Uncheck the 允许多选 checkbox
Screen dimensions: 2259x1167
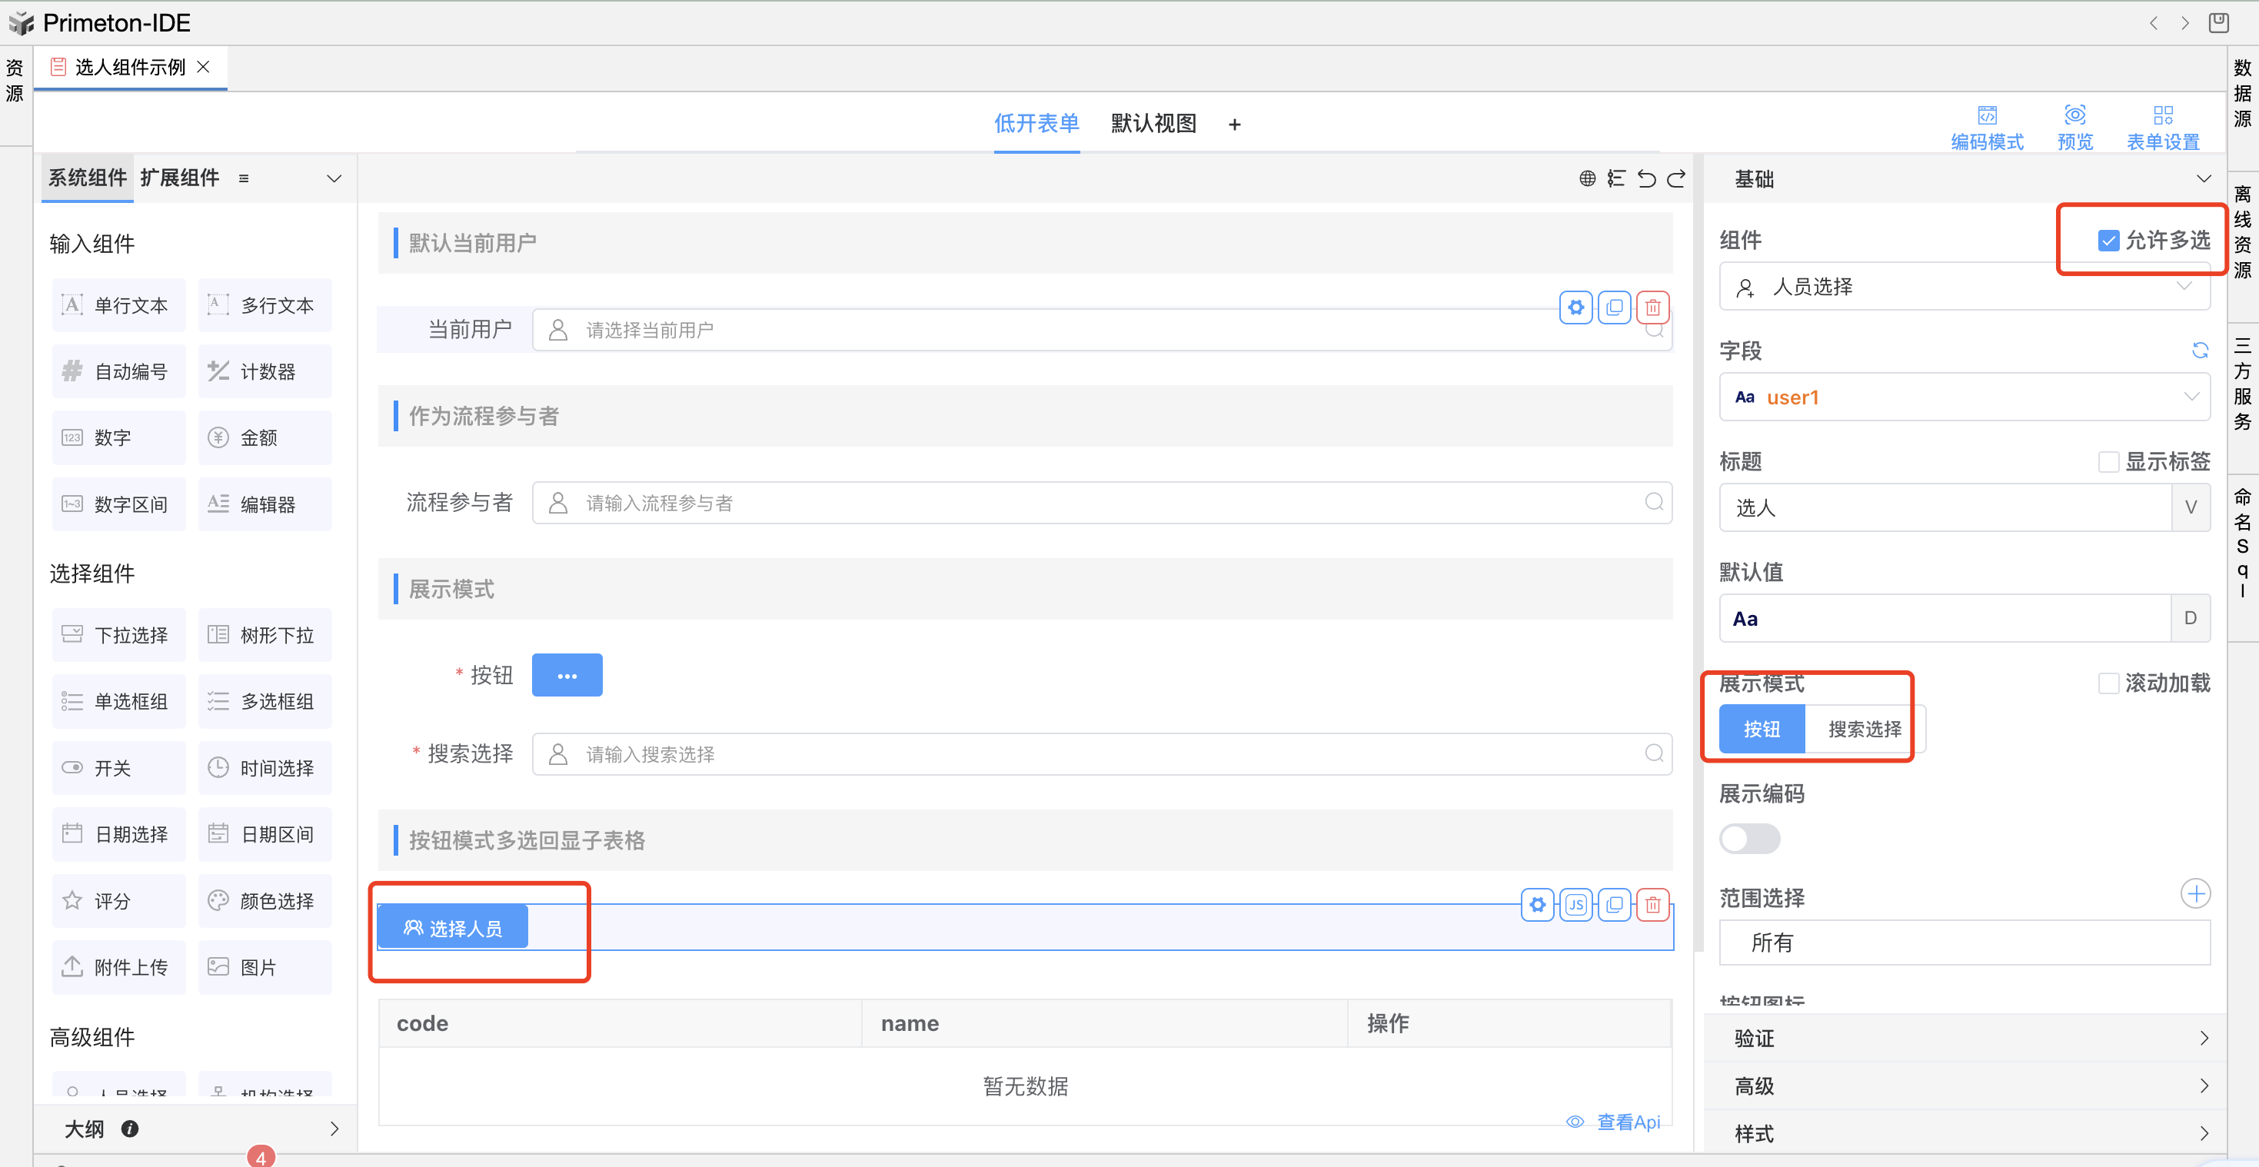[2108, 240]
